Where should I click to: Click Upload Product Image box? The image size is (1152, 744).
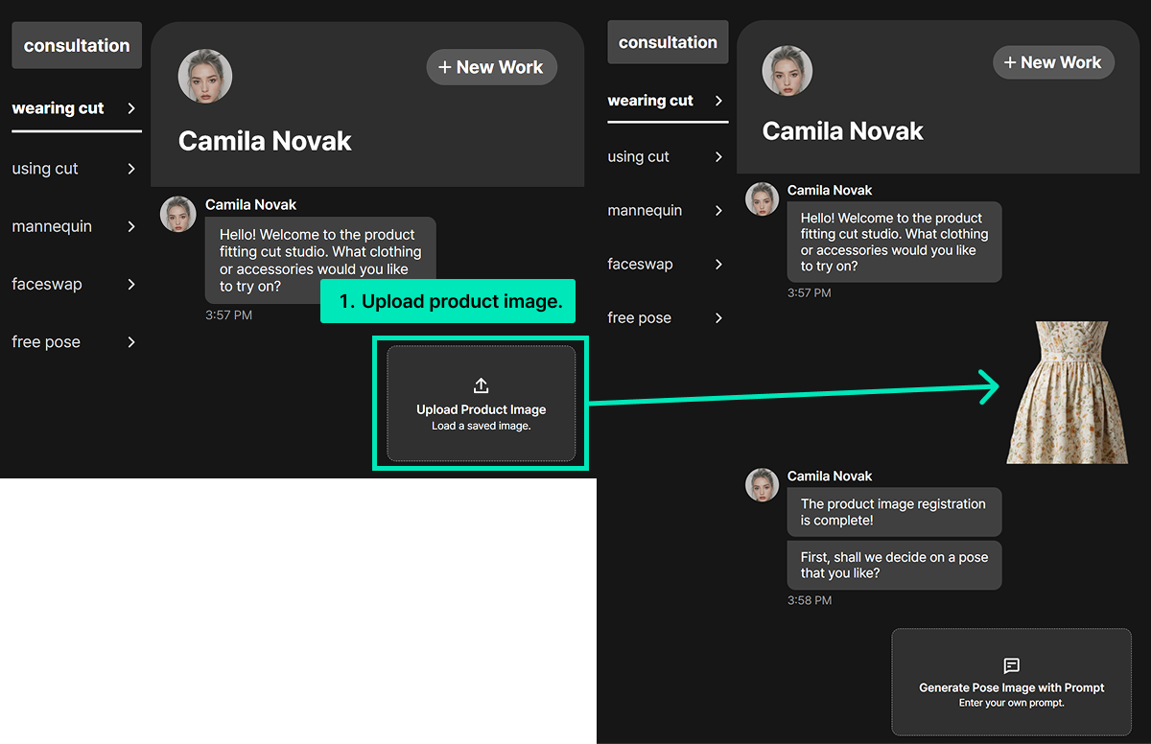pos(482,404)
